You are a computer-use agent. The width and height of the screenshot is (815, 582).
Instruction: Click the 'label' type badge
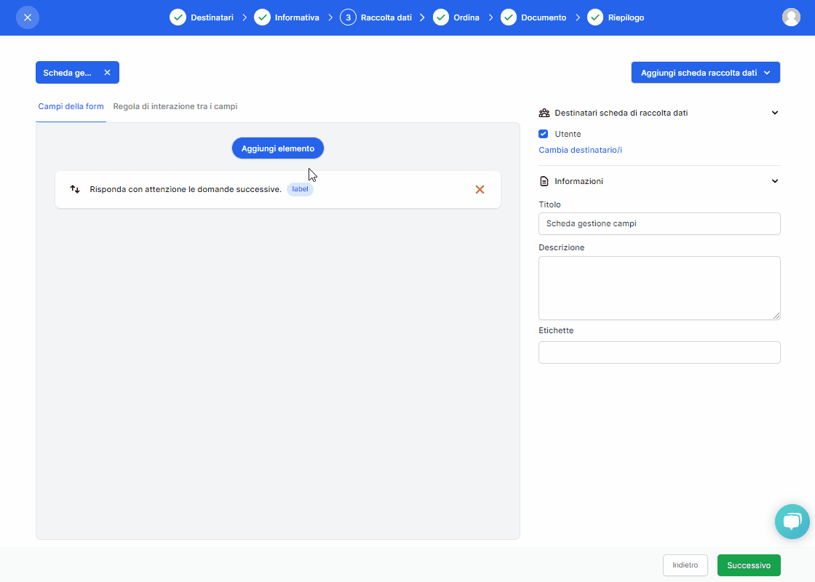click(x=300, y=189)
